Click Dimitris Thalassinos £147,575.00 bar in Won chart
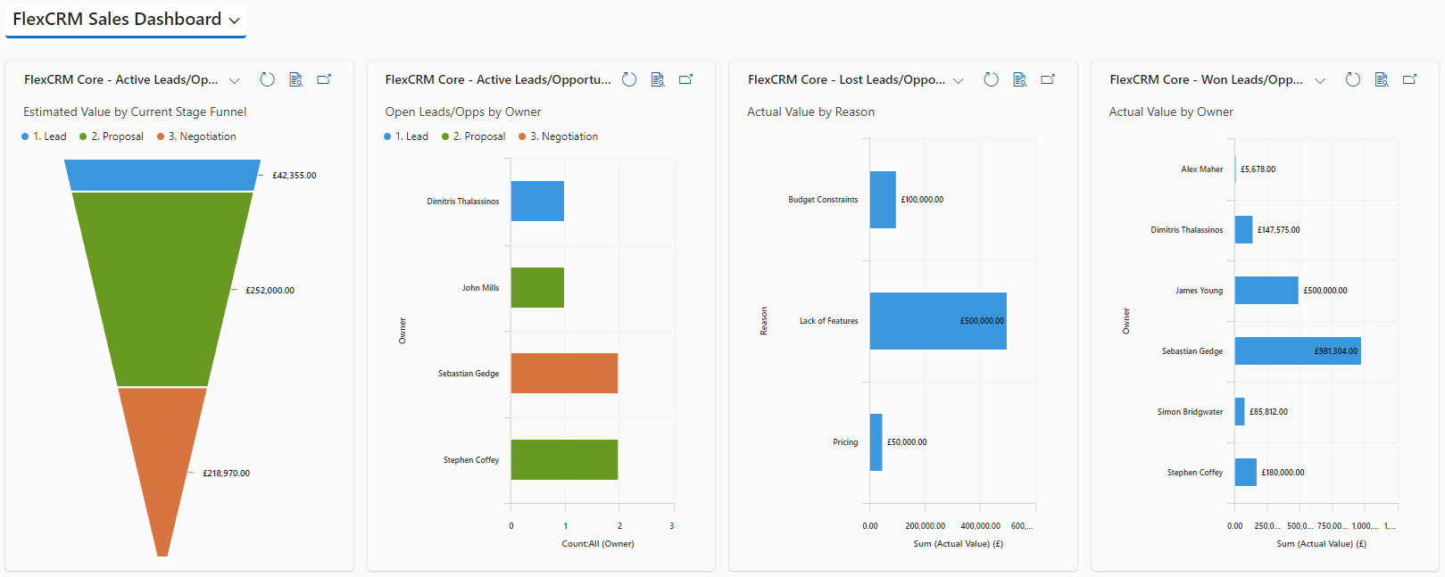 tap(1244, 229)
